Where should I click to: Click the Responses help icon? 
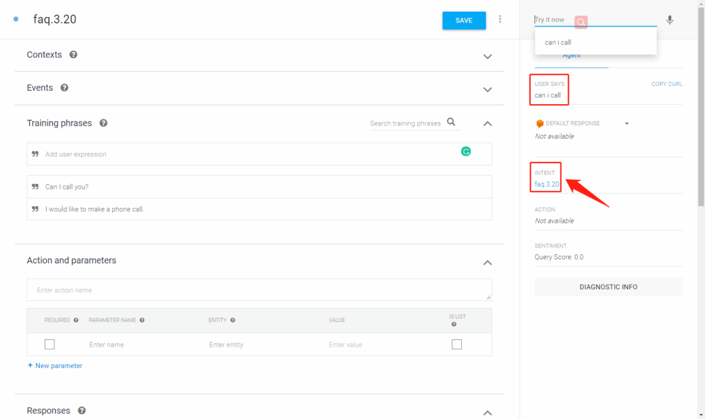tap(81, 411)
